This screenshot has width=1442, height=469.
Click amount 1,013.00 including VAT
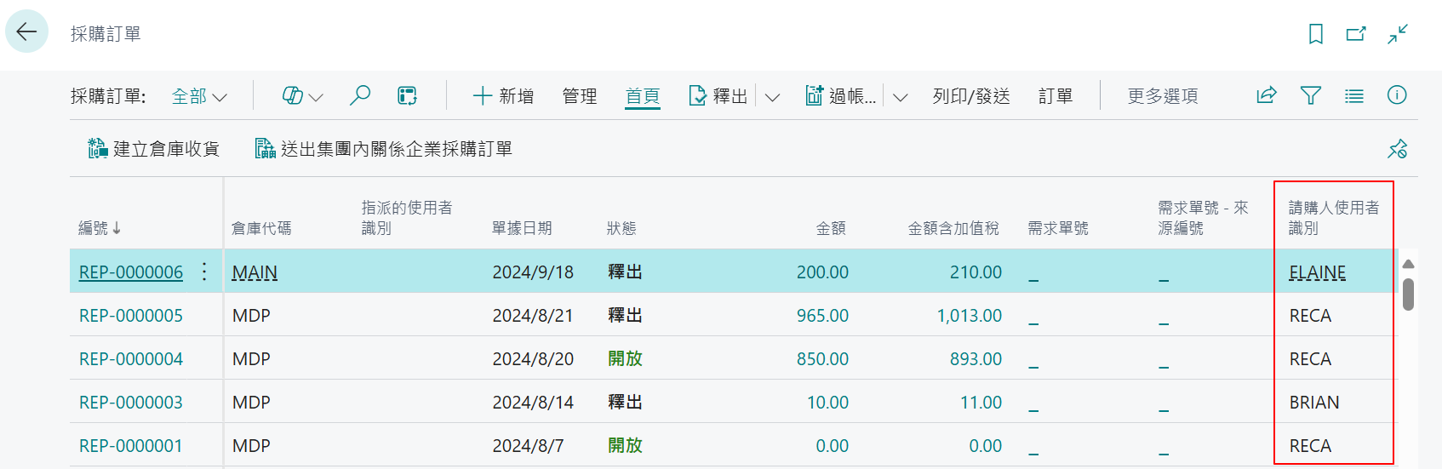point(970,316)
